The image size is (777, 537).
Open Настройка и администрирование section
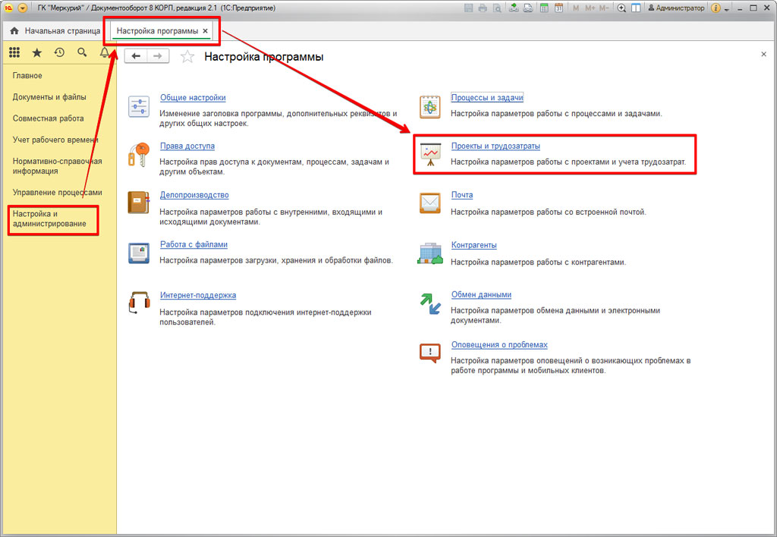(x=49, y=219)
